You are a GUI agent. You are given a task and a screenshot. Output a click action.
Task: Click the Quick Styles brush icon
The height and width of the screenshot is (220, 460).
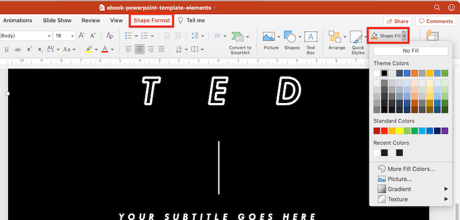coord(357,38)
